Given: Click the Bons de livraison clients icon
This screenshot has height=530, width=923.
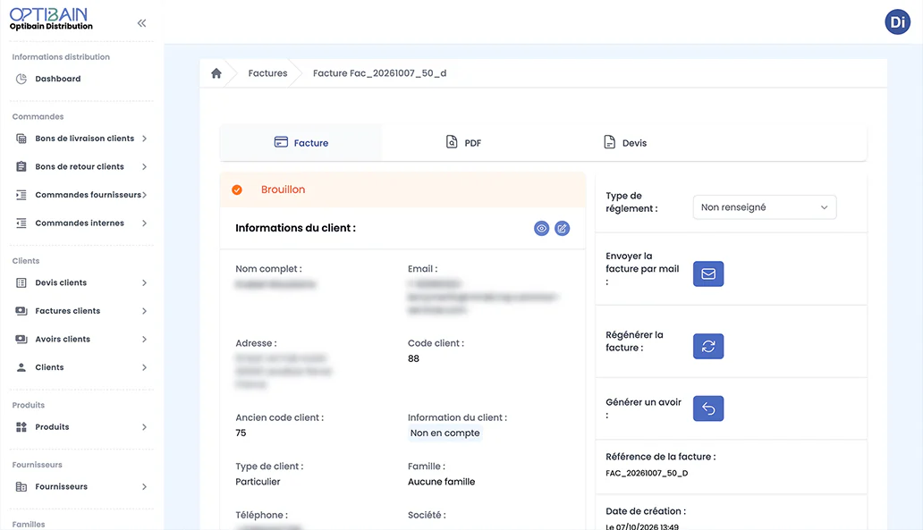Looking at the screenshot, I should (21, 139).
